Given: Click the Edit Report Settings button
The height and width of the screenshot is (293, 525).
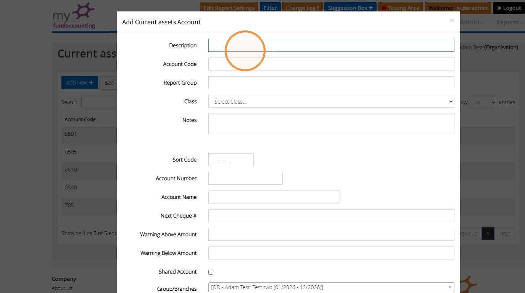Looking at the screenshot, I should [229, 8].
